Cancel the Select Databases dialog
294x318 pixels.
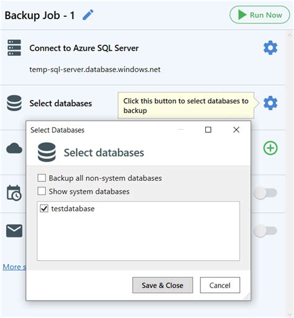(x=220, y=285)
